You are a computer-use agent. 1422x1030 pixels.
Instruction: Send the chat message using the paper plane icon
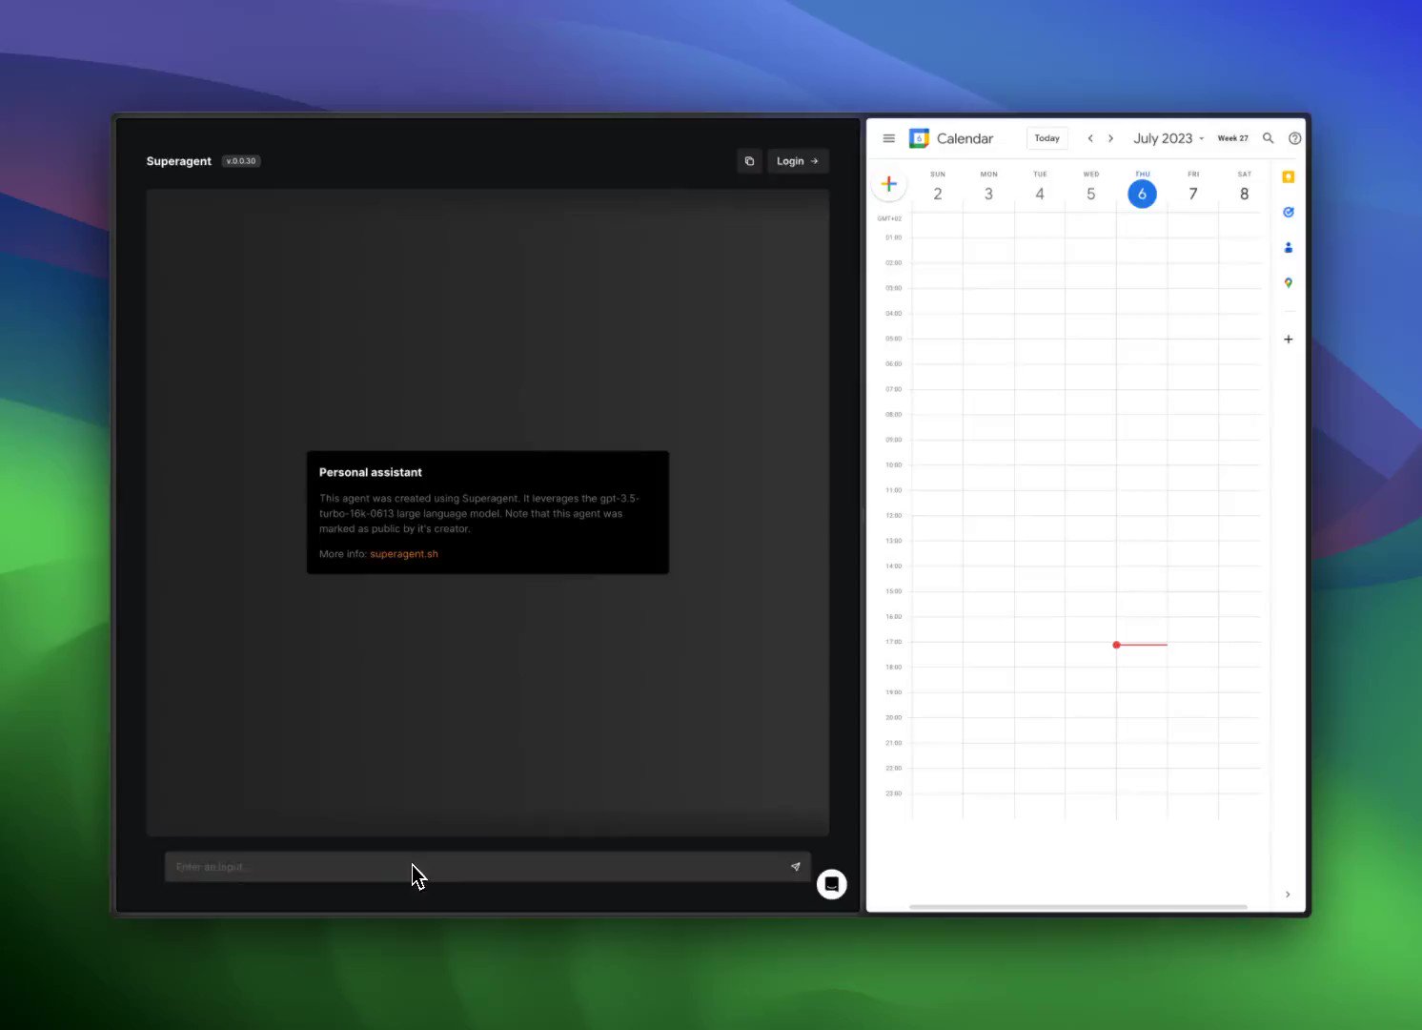pos(796,866)
